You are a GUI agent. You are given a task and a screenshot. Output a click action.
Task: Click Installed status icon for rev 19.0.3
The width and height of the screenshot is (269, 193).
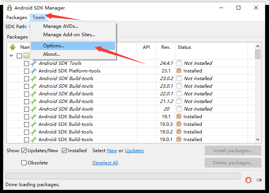tap(179, 124)
